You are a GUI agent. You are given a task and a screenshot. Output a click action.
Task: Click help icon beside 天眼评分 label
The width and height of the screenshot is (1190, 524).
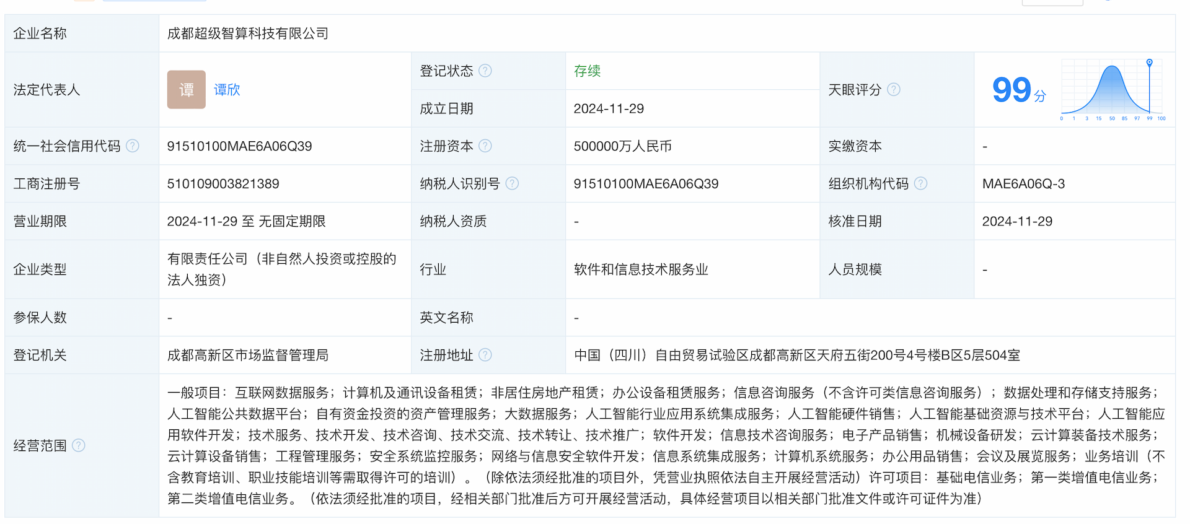(x=893, y=90)
